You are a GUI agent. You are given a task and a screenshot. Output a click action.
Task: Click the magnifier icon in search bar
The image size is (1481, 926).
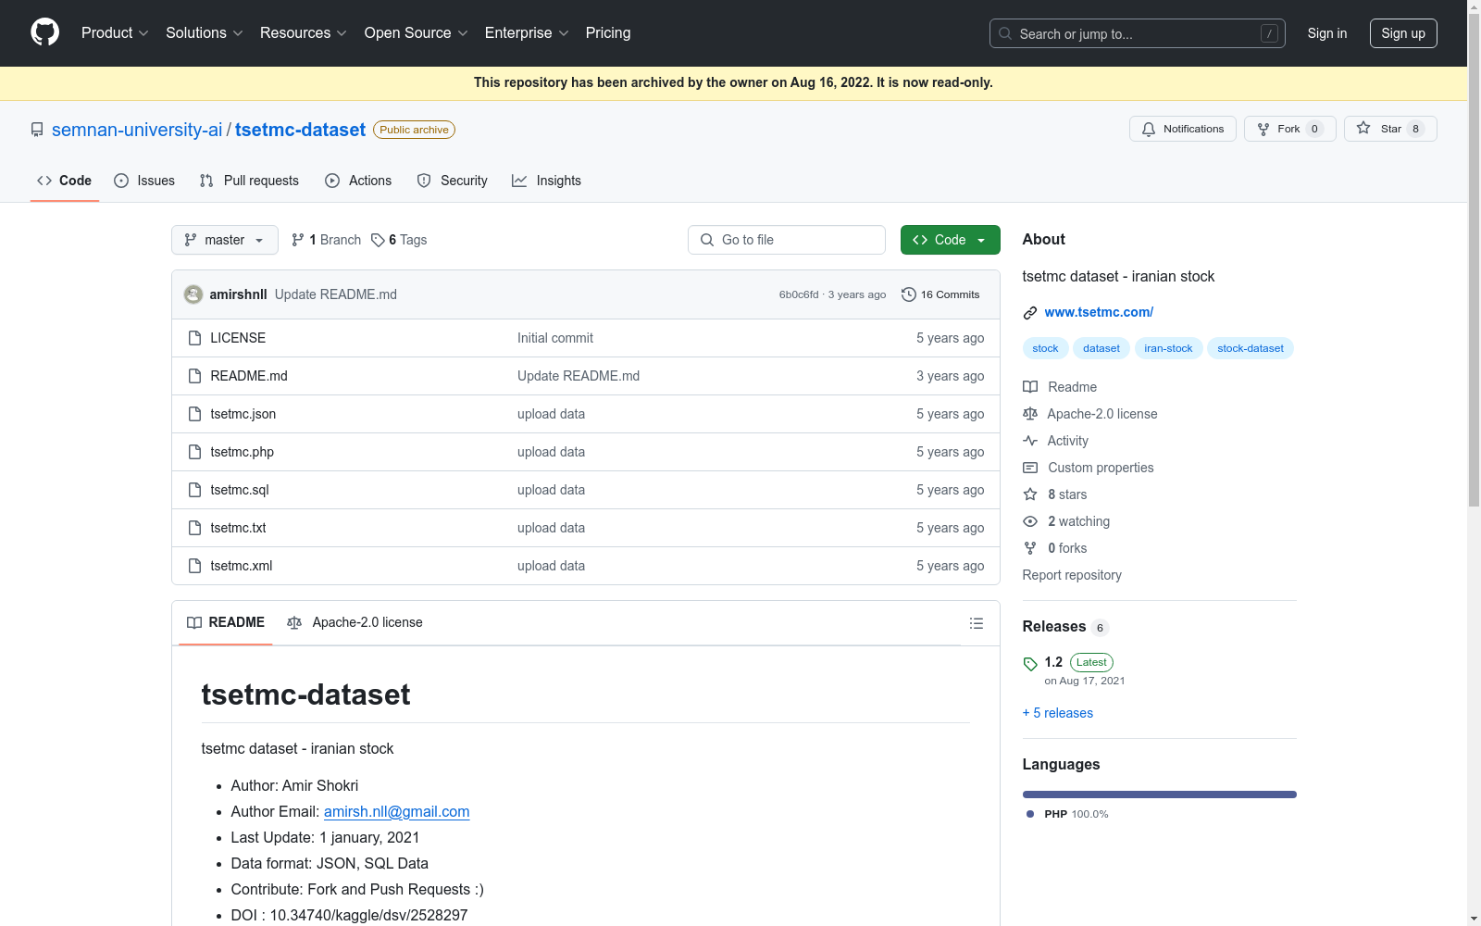[x=1005, y=33]
